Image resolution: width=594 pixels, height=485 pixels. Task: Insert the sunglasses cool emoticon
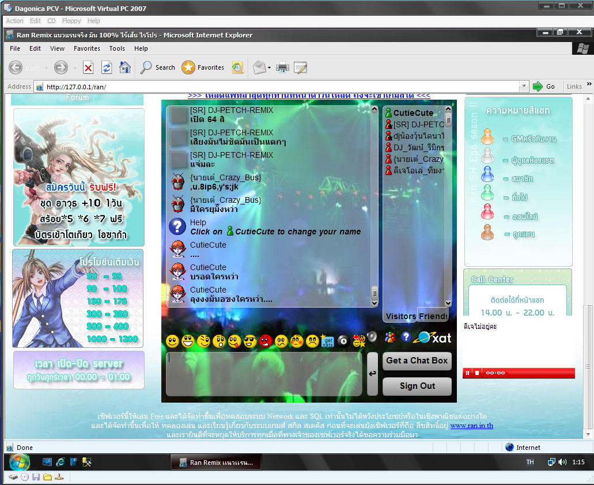(x=250, y=341)
